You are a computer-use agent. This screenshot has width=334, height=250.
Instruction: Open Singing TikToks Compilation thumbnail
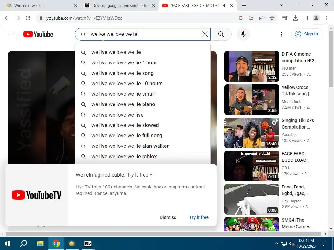[251, 133]
